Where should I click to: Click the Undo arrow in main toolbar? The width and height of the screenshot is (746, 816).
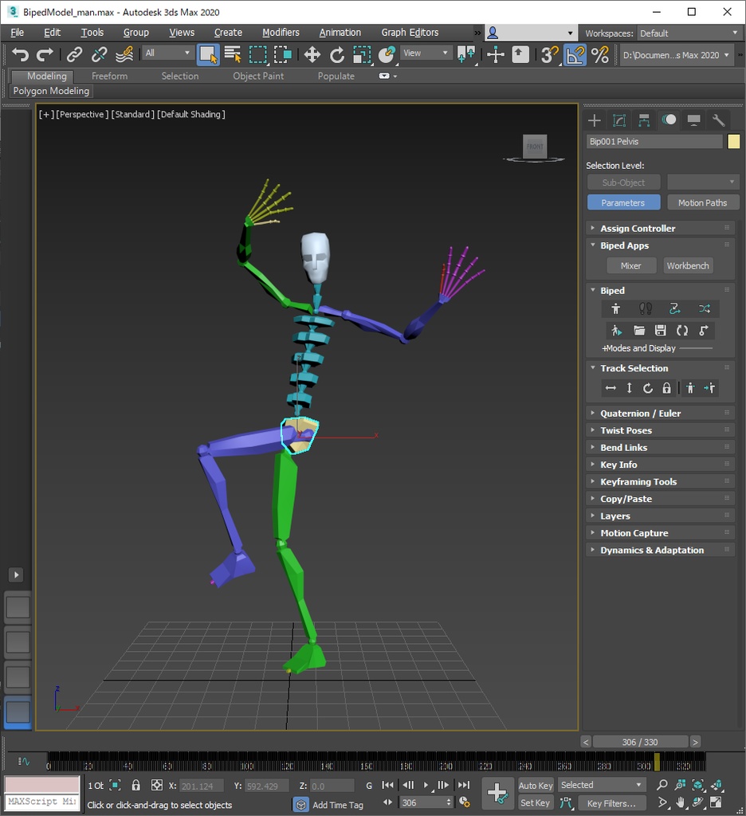pyautogui.click(x=21, y=54)
